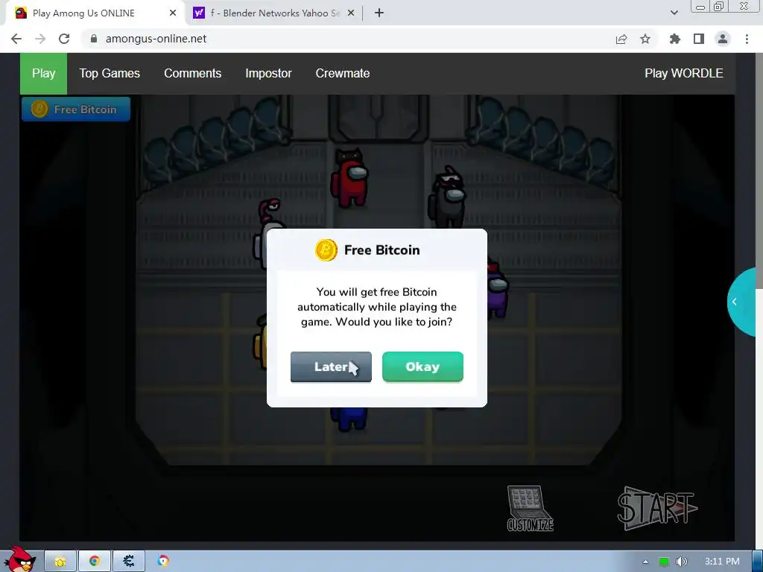The width and height of the screenshot is (763, 572).
Task: Reload the page with refresh icon
Action: 64,39
